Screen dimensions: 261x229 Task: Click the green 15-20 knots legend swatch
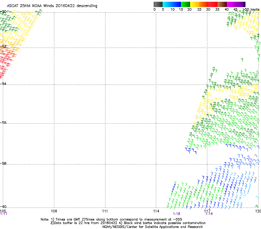click(186, 4)
